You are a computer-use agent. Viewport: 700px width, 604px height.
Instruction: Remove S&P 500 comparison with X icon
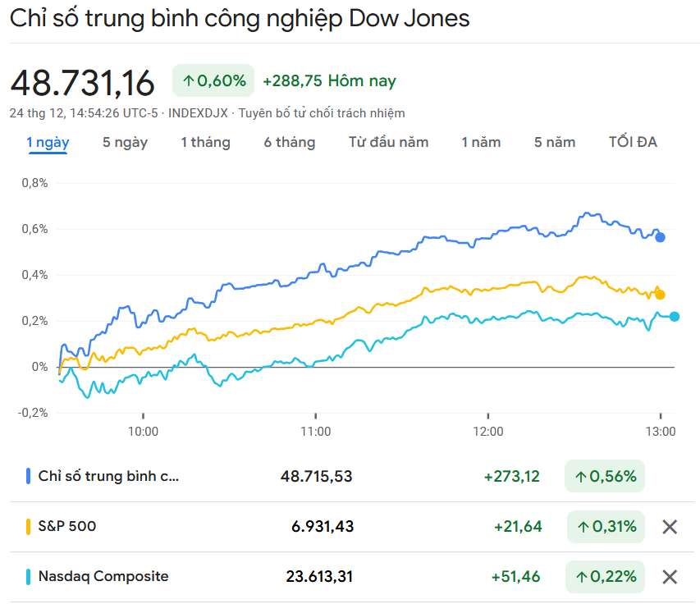click(670, 527)
